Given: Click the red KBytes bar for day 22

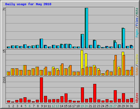Looking at the screenshot, I should [x=95, y=93].
